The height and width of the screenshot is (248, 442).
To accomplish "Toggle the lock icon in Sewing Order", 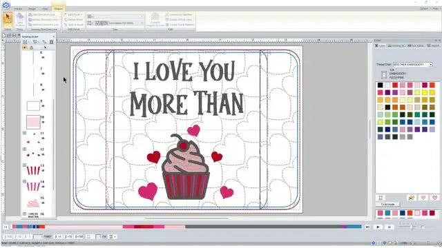I will point(32,48).
